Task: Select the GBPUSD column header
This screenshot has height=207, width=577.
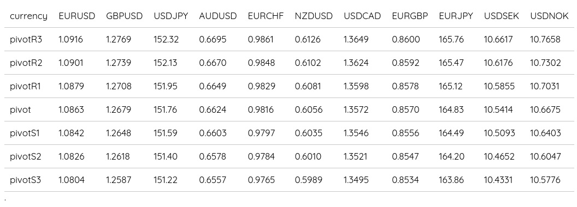Action: click(x=124, y=16)
